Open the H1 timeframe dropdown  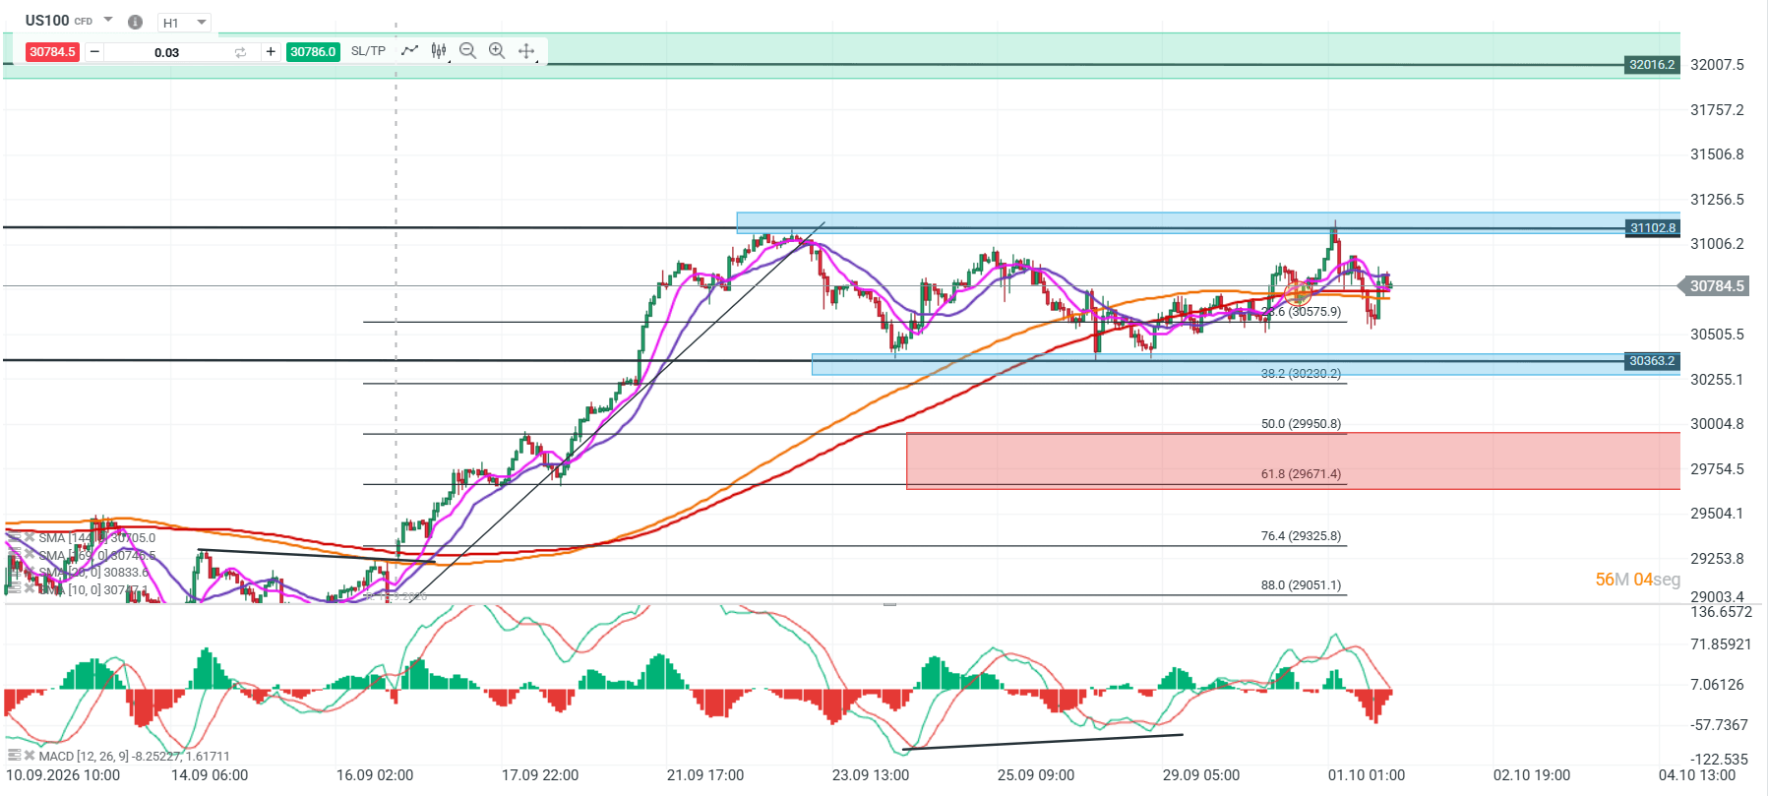(184, 22)
